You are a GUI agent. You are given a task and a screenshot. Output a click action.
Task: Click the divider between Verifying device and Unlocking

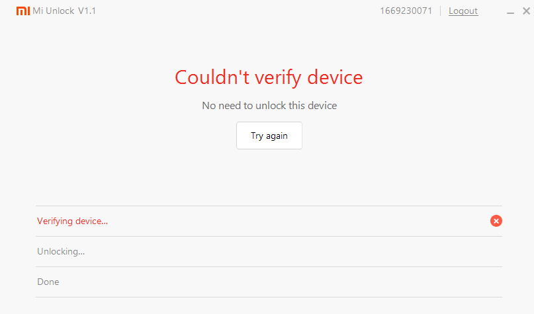pyautogui.click(x=269, y=236)
